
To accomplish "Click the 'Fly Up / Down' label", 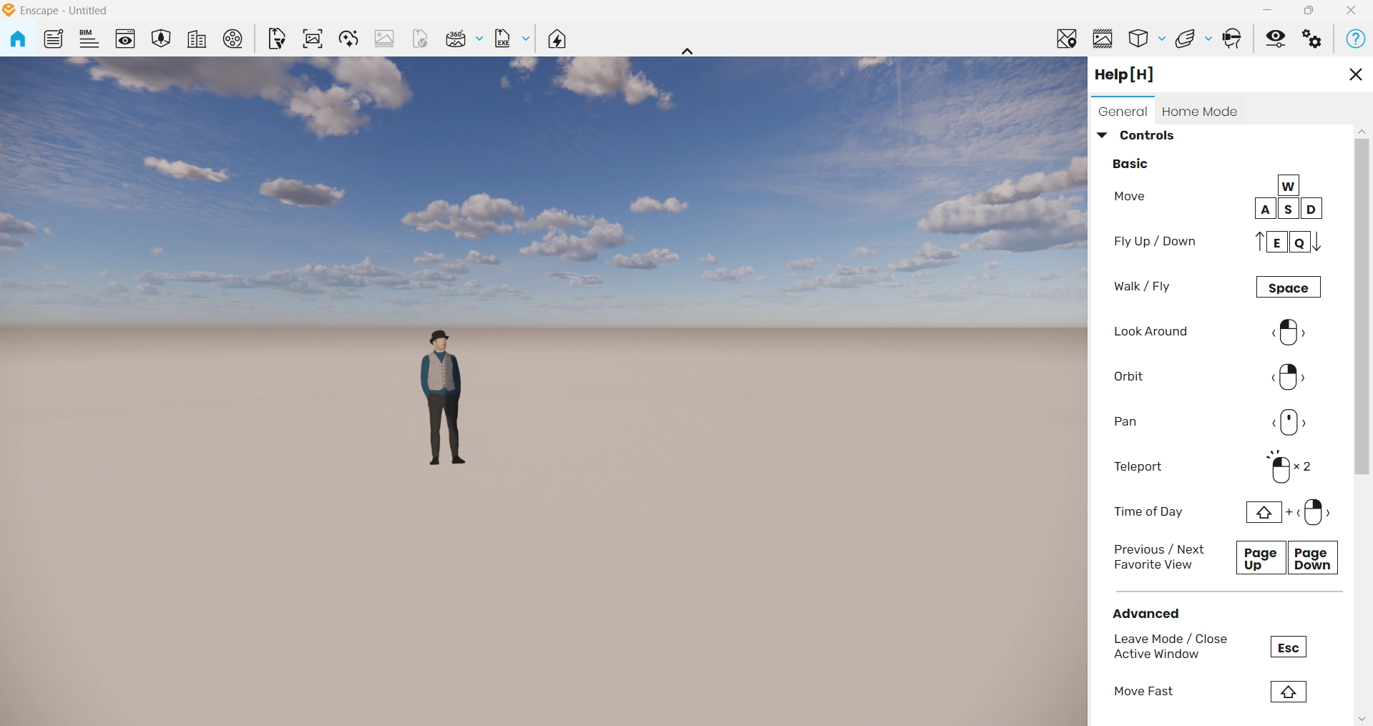I will pos(1154,241).
